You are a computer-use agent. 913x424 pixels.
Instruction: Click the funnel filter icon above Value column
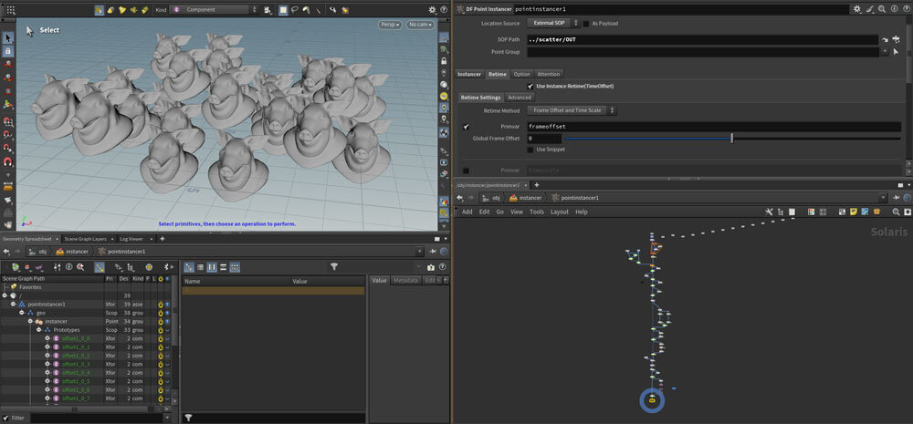tap(334, 267)
